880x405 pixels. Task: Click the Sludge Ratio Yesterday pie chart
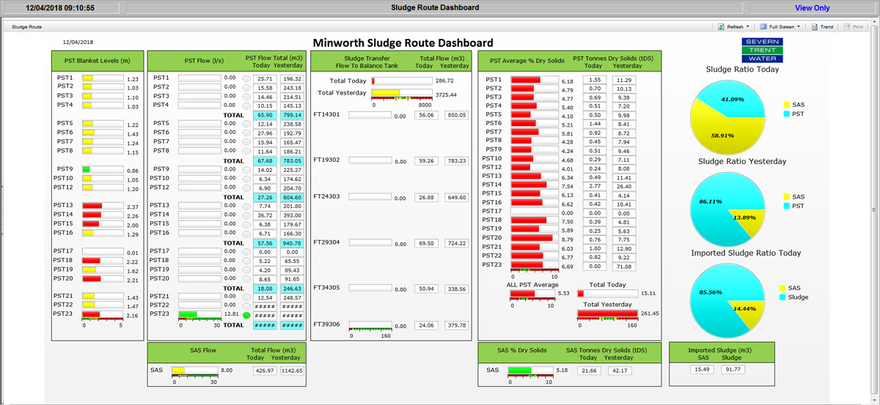click(x=726, y=207)
